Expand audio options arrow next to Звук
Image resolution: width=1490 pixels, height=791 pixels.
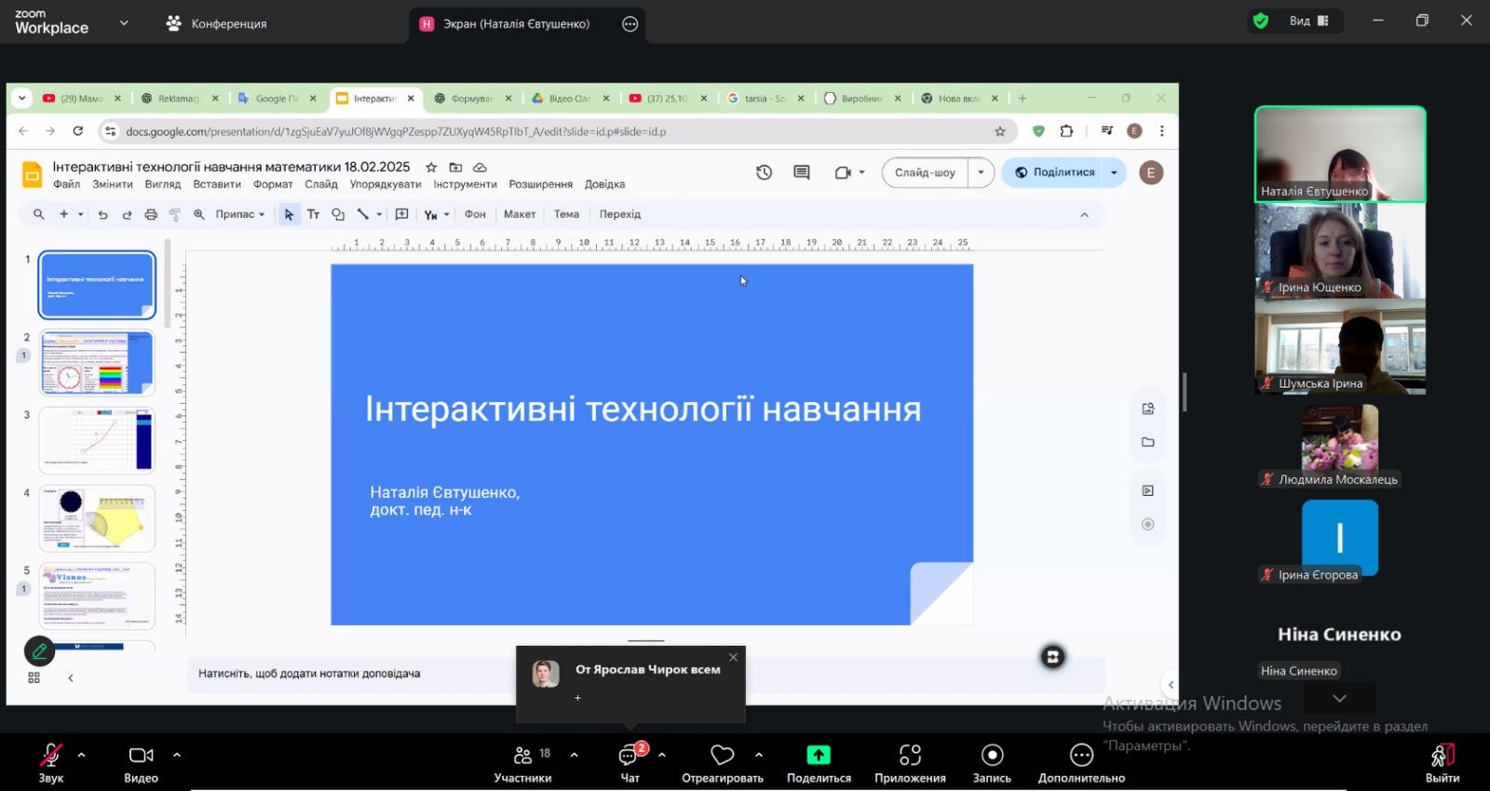[82, 755]
